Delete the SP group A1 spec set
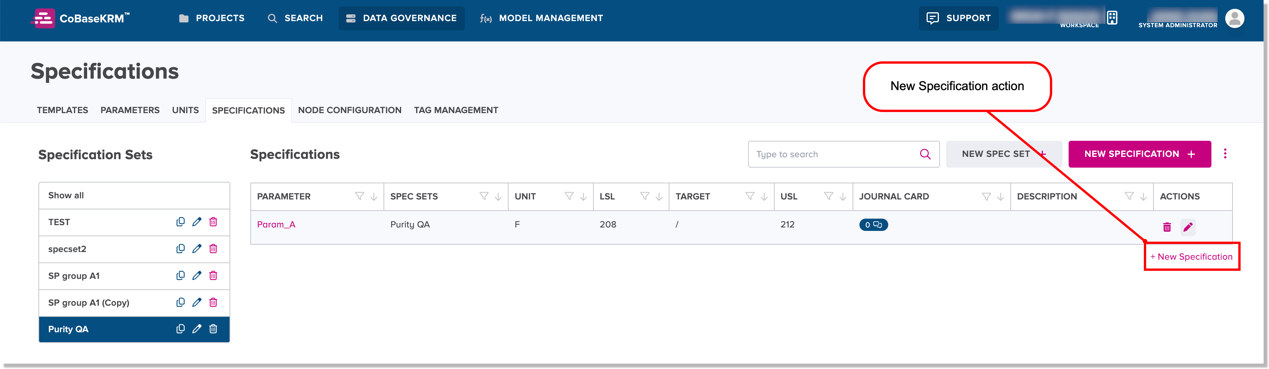This screenshot has height=369, width=1269. [x=213, y=275]
